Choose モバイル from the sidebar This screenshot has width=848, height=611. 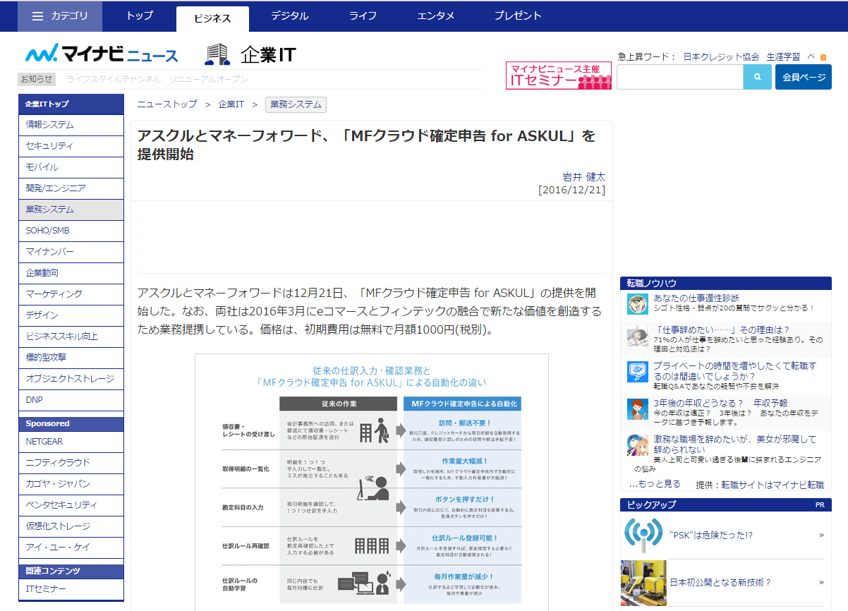tap(71, 167)
